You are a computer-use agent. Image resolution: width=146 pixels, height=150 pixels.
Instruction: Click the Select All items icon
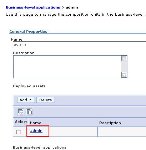point(21,112)
